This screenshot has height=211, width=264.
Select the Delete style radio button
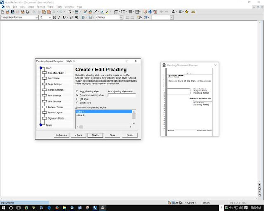pos(77,103)
